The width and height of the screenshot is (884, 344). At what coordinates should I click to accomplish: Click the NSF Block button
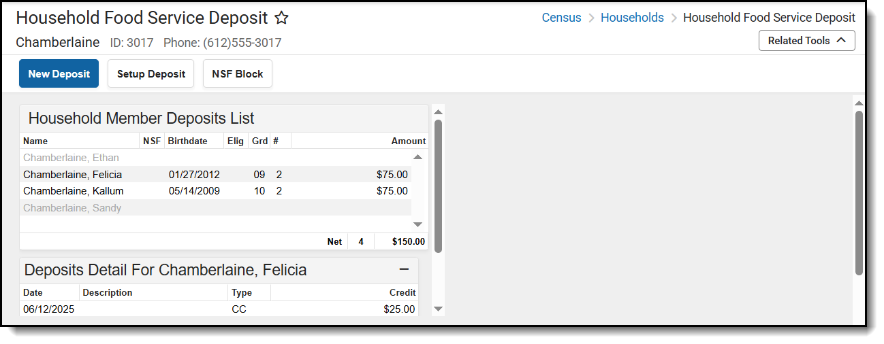tap(237, 74)
